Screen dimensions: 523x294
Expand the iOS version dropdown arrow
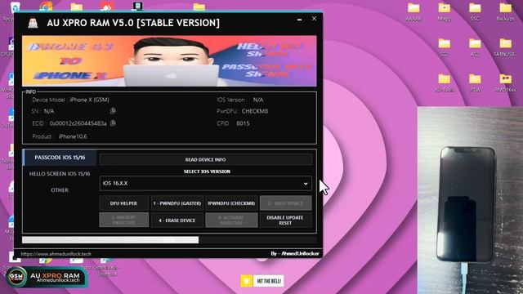click(x=306, y=183)
